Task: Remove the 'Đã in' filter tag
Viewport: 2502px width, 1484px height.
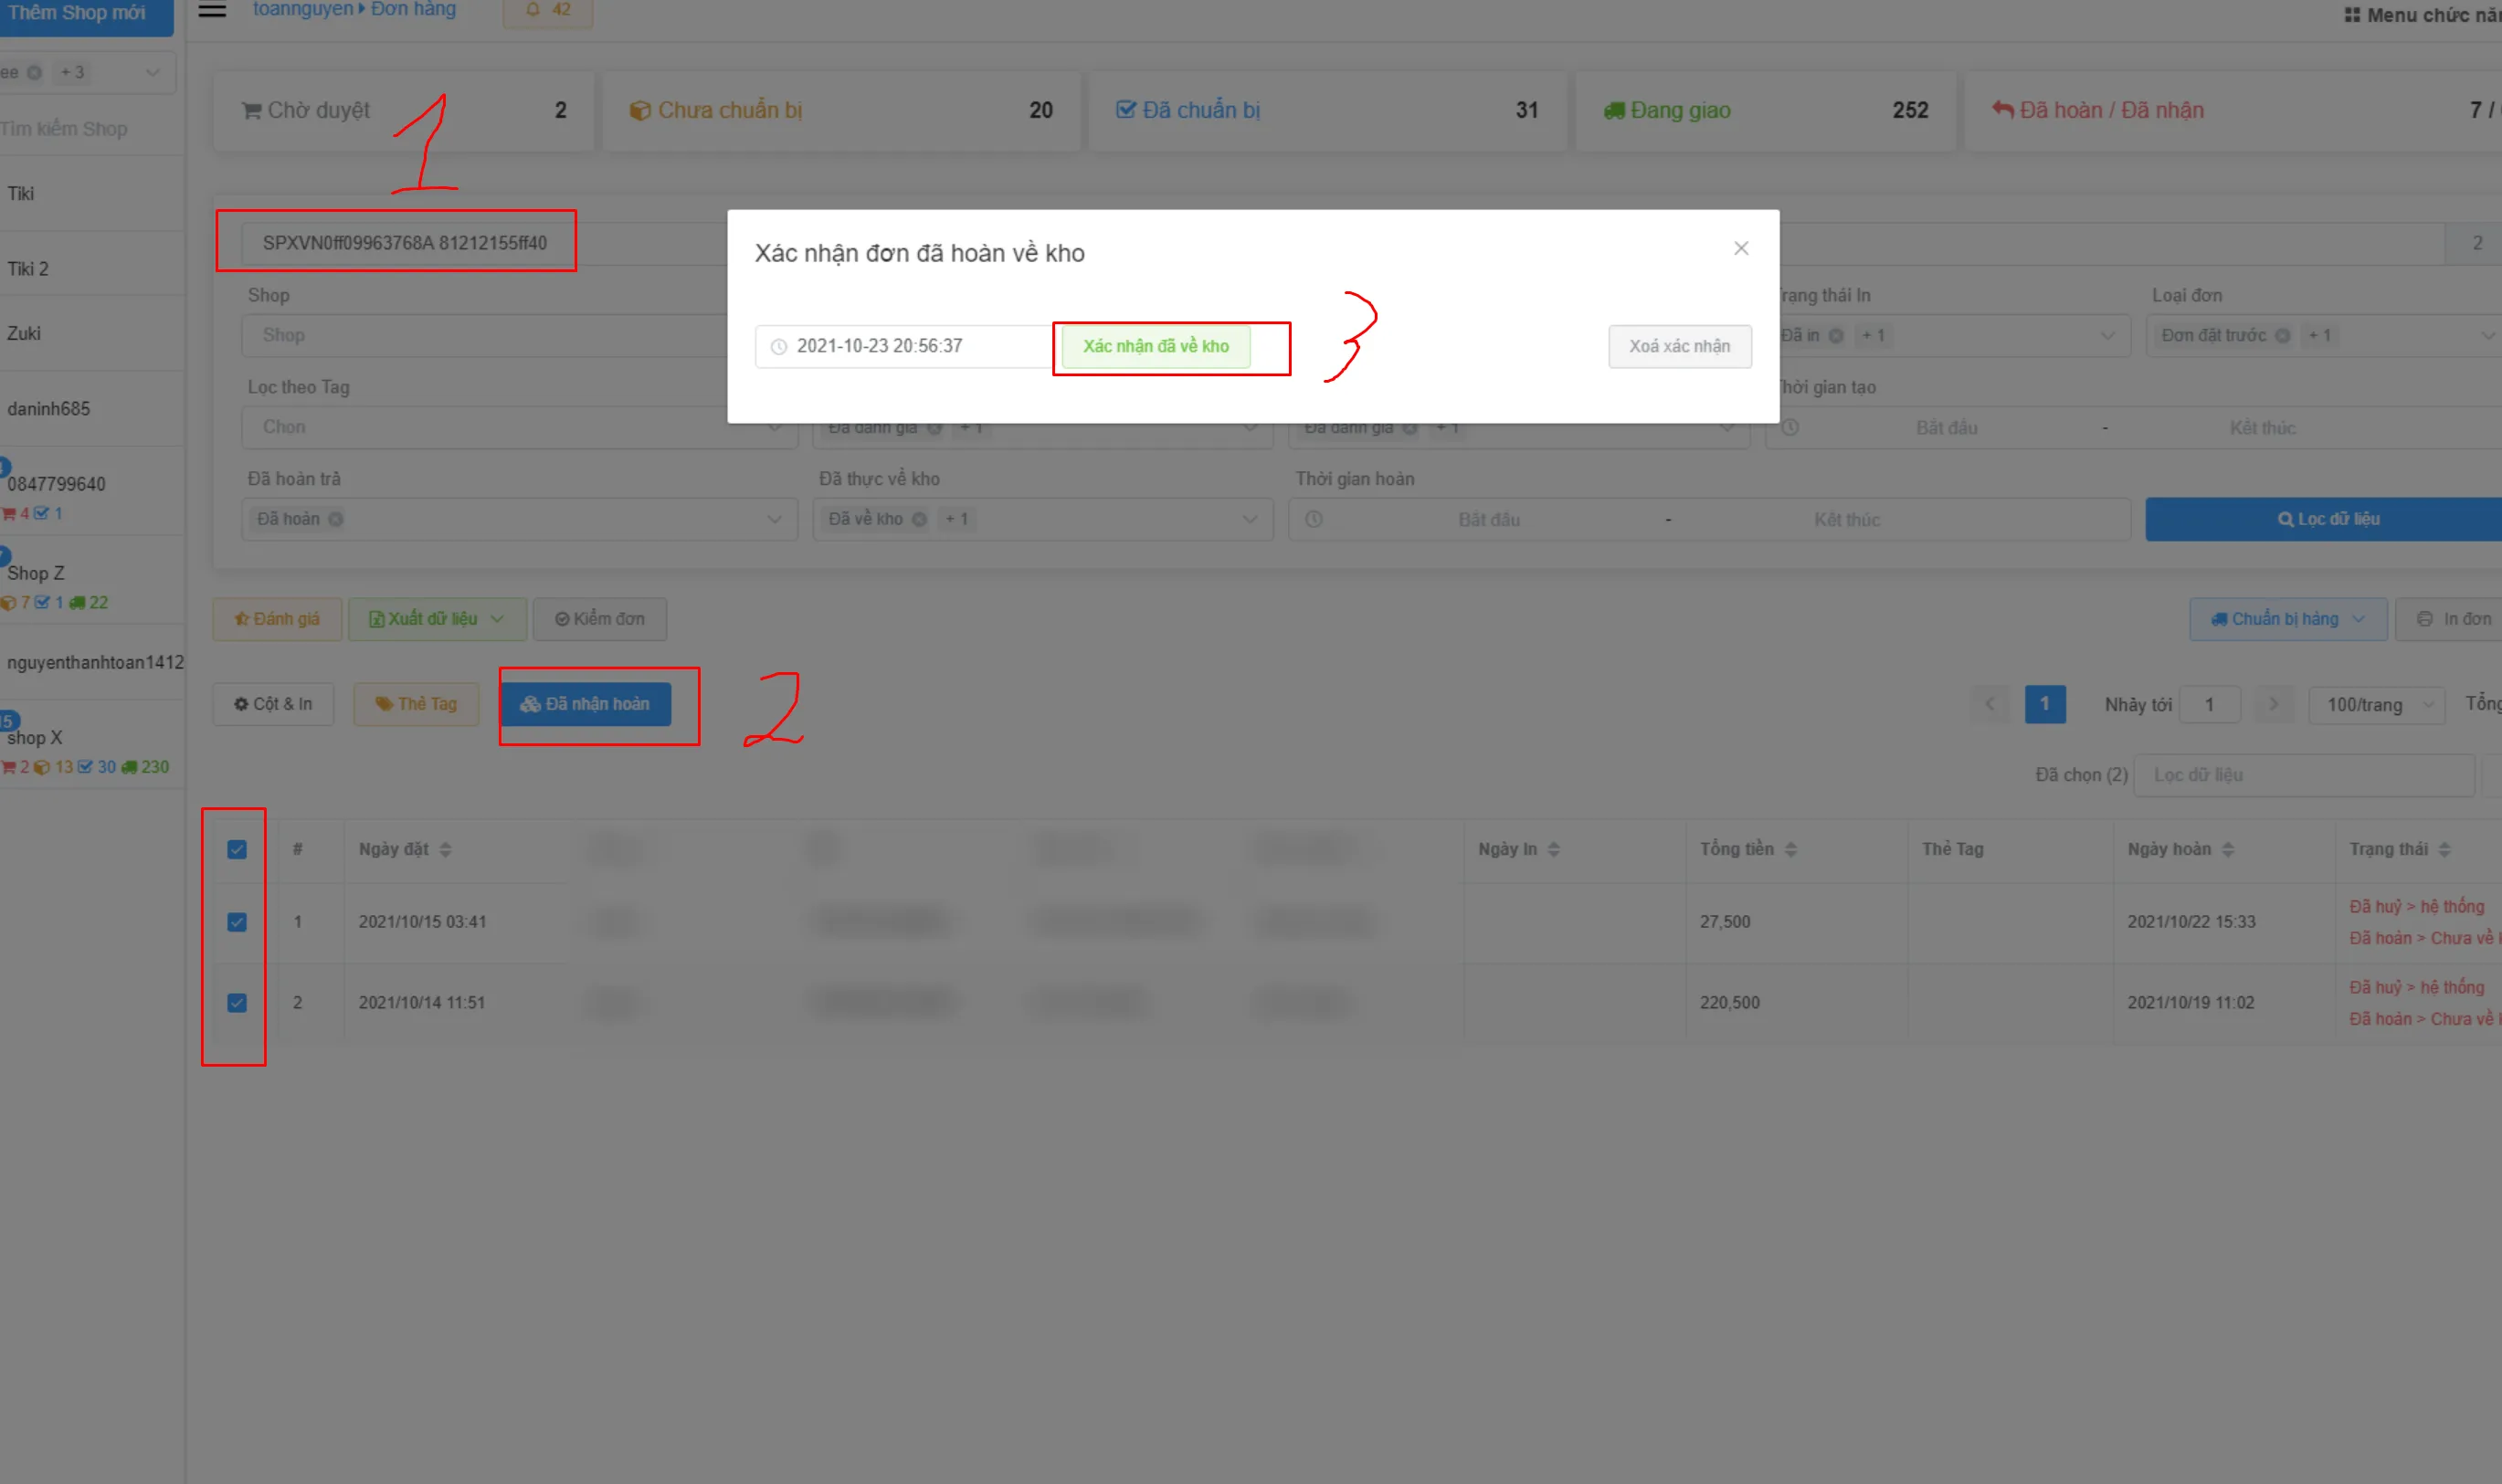Action: 1836,336
